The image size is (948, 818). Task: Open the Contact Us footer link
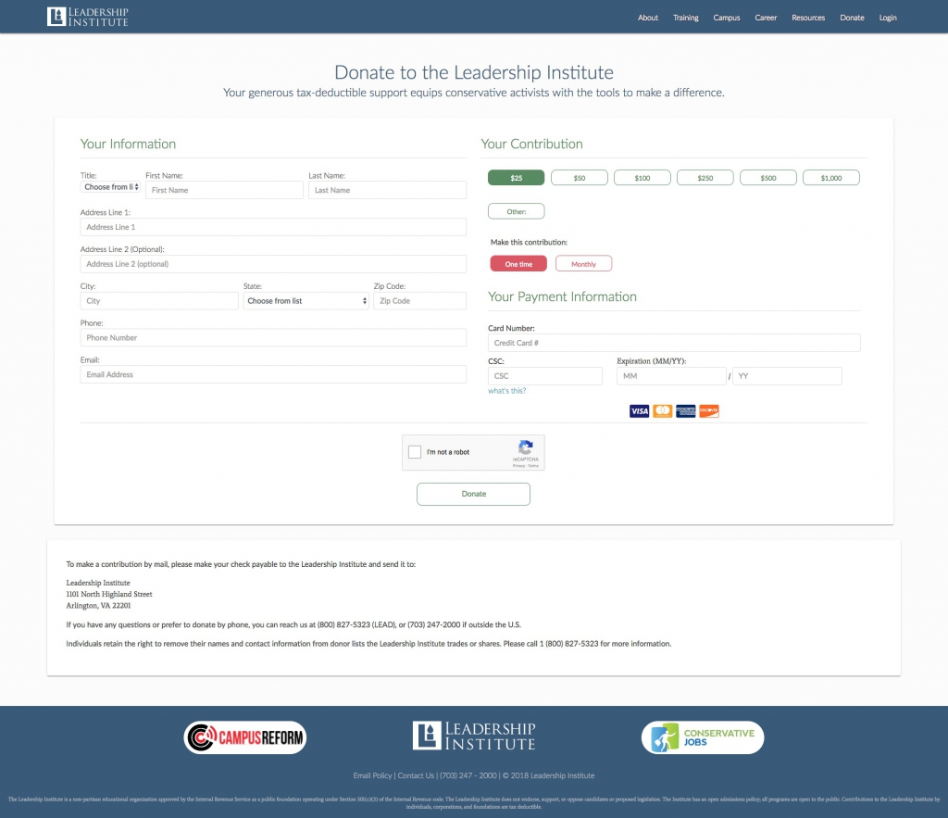[x=416, y=775]
